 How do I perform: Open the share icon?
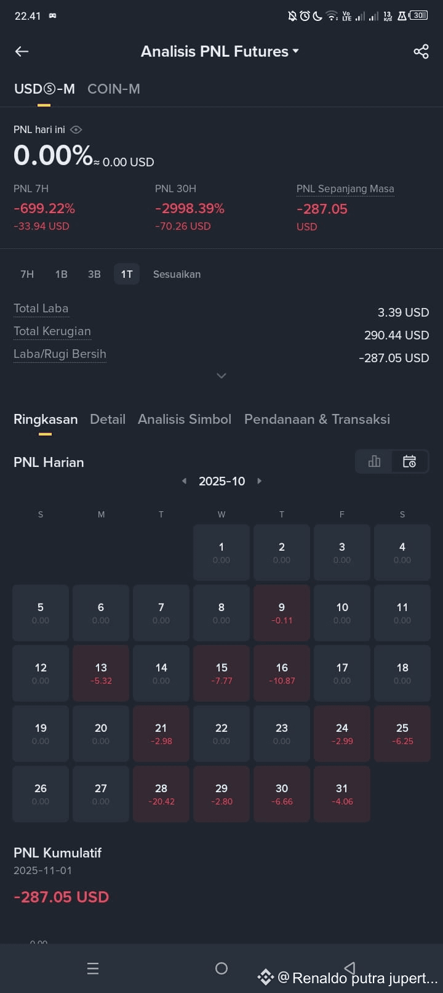(x=421, y=52)
